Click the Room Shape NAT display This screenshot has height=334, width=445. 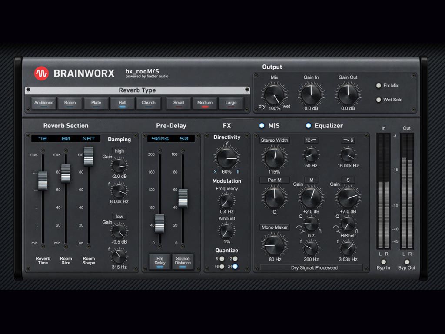(89, 139)
